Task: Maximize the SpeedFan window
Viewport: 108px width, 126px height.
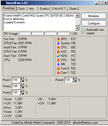Action: [101, 3]
